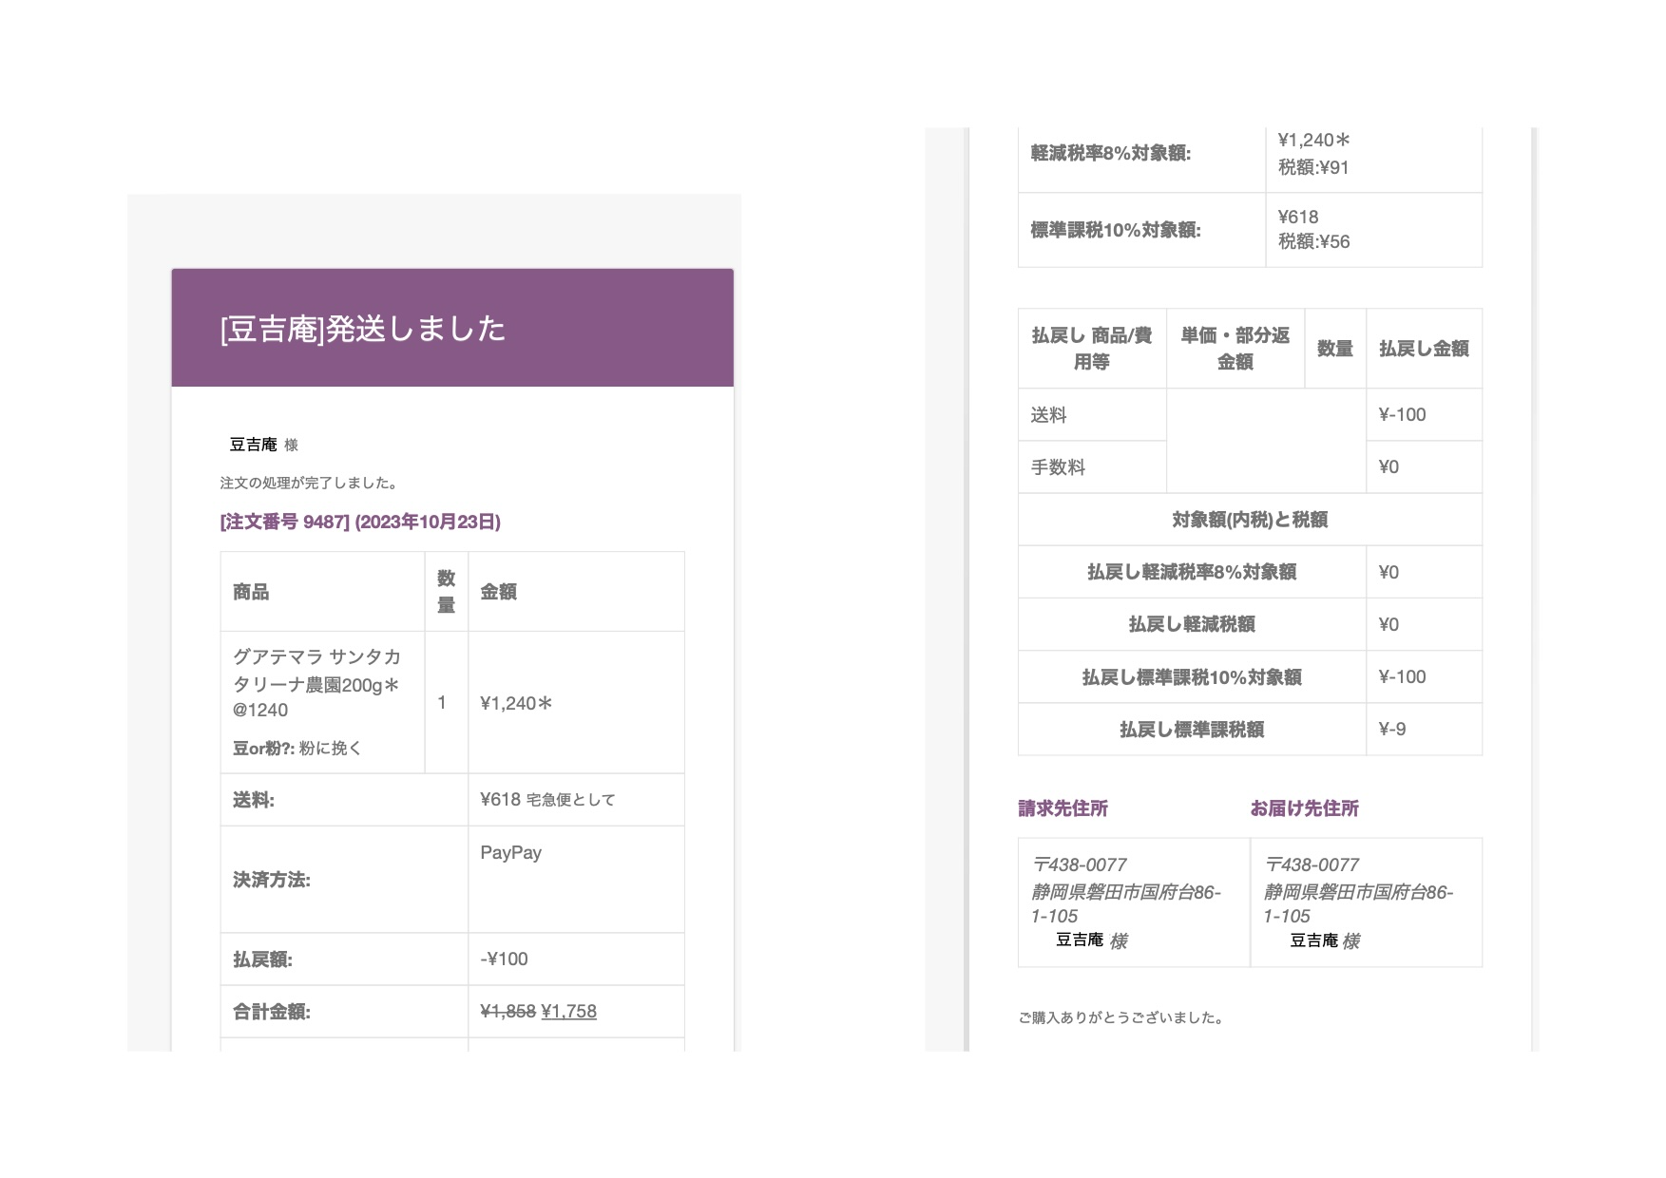Click '軽減税率8%対象額:' label
Viewport: 1666px width, 1178px height.
tap(1110, 153)
